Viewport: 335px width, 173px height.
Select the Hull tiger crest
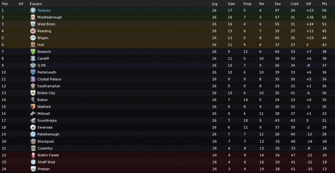pos(33,45)
